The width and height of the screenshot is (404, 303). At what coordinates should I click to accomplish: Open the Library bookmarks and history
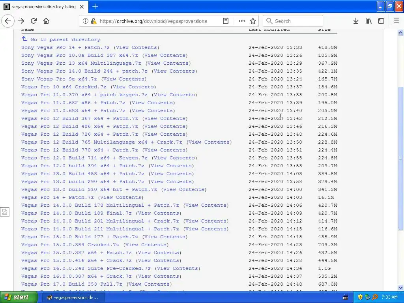tap(368, 21)
